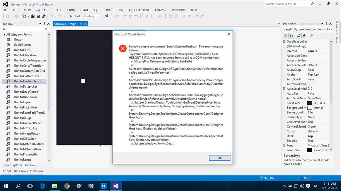Close the Microsoft Visual Studio error dialog
The image size is (341, 191).
pyautogui.click(x=229, y=34)
